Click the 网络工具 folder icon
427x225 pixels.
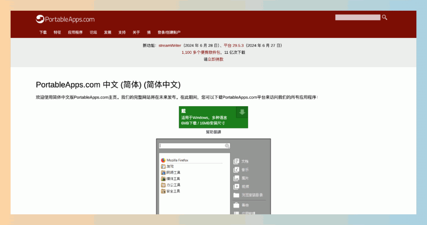(163, 173)
